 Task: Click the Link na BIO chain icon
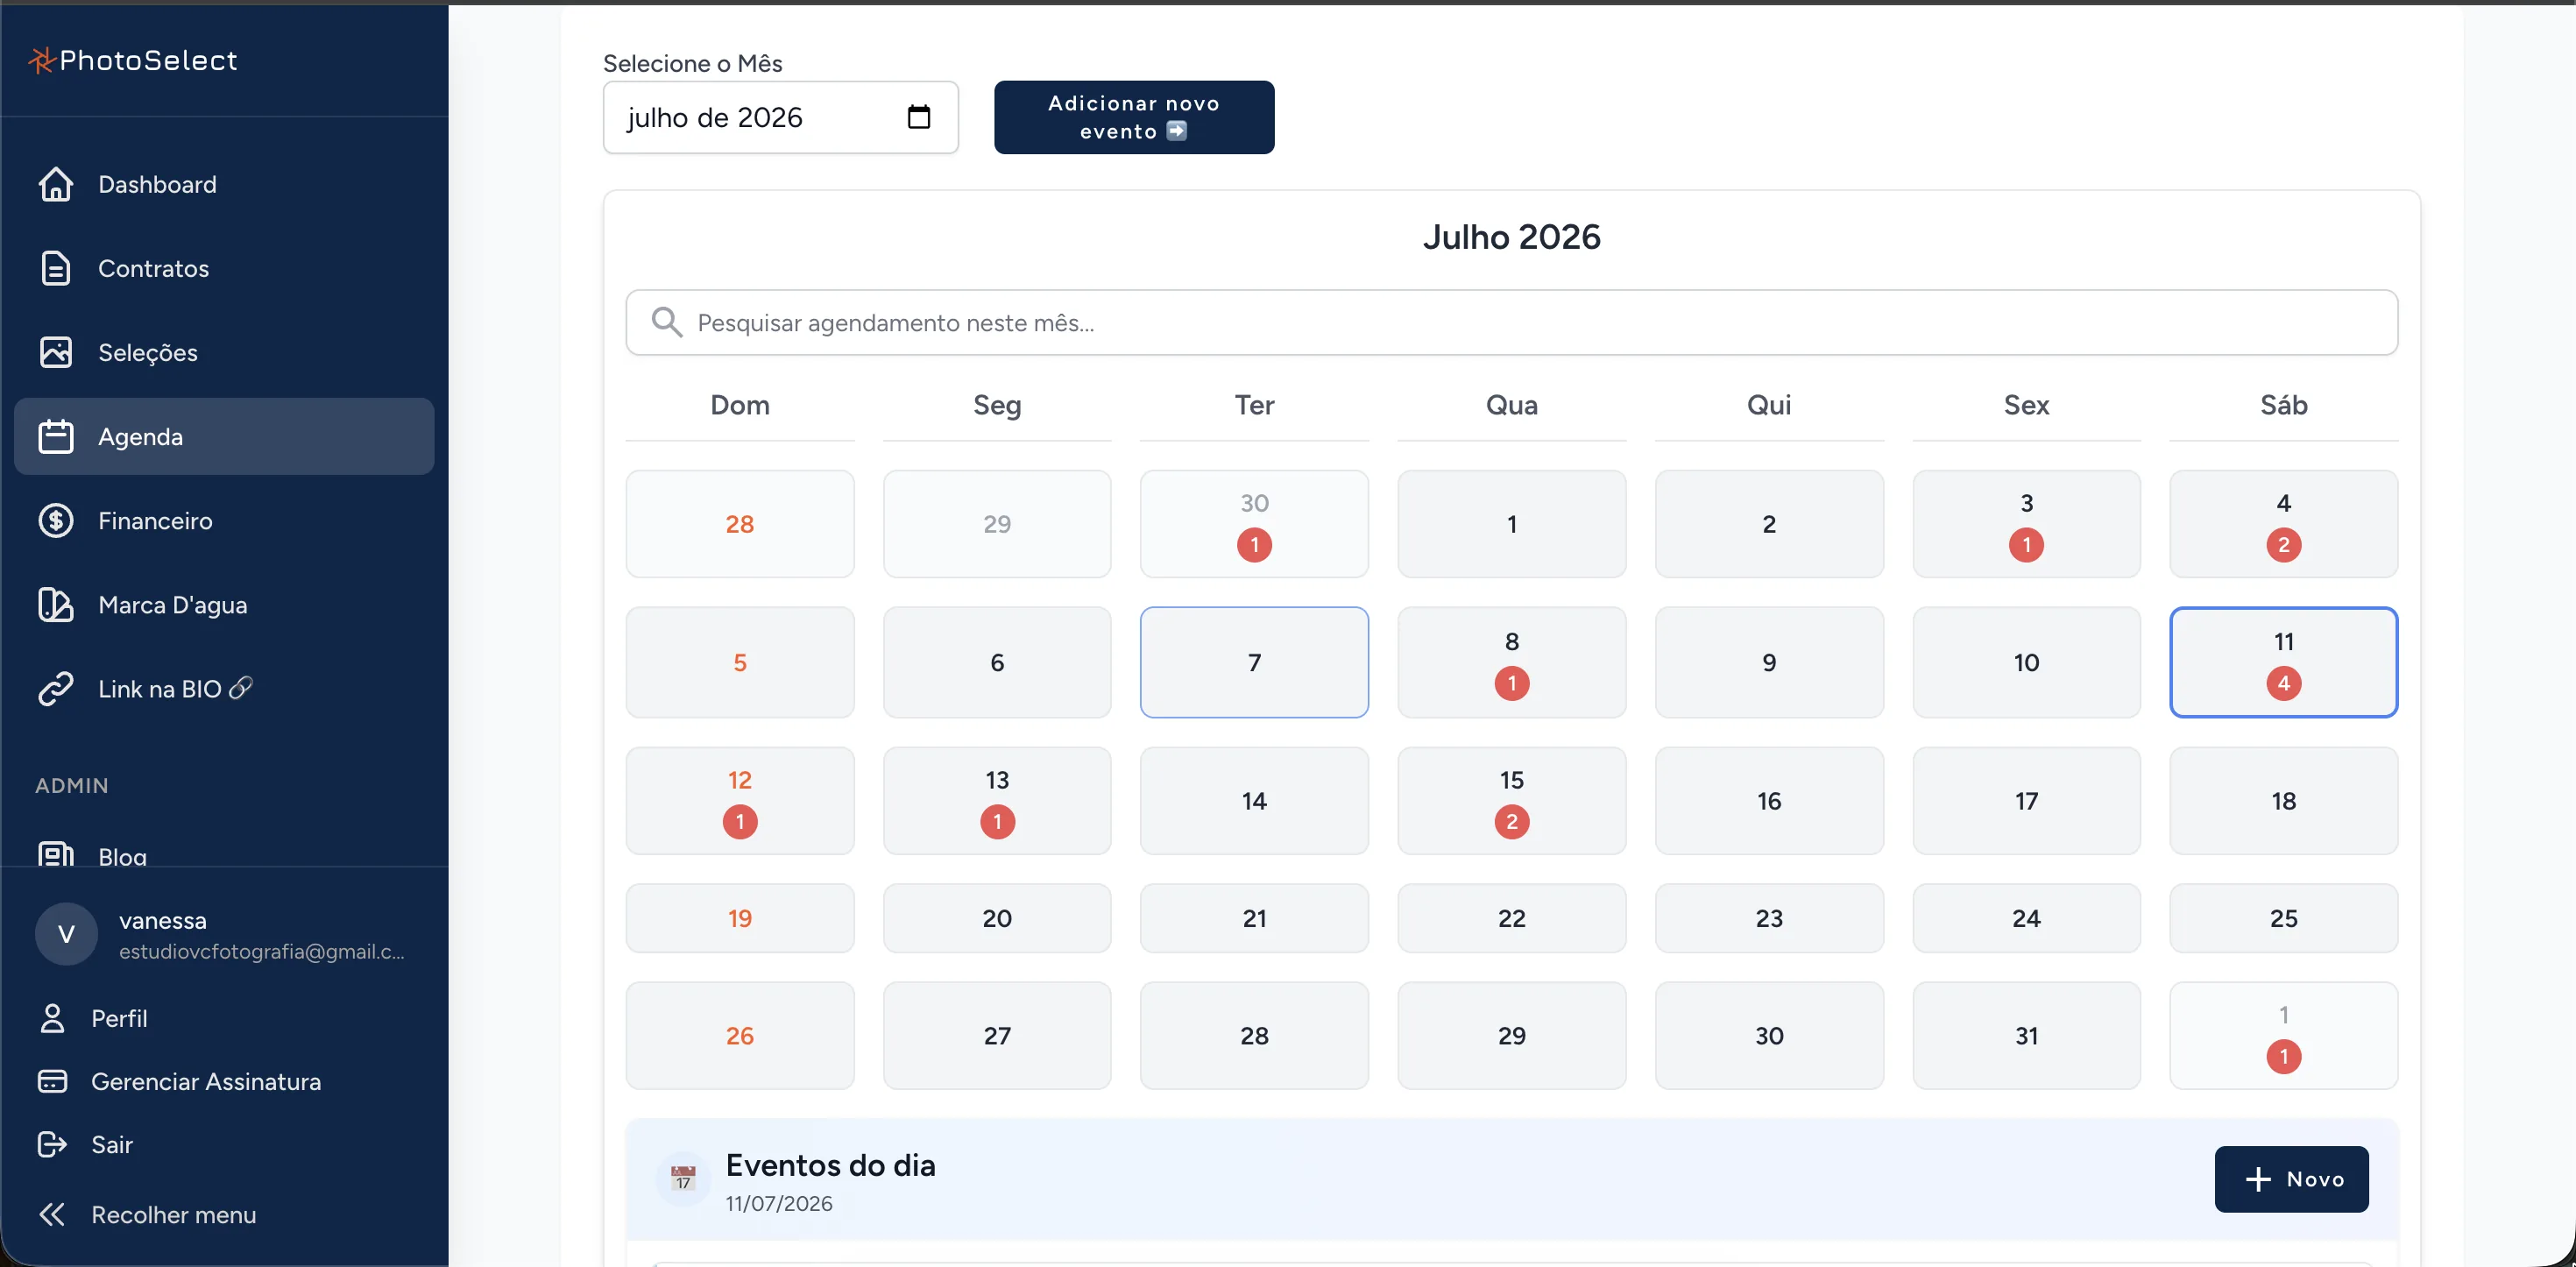coord(56,688)
